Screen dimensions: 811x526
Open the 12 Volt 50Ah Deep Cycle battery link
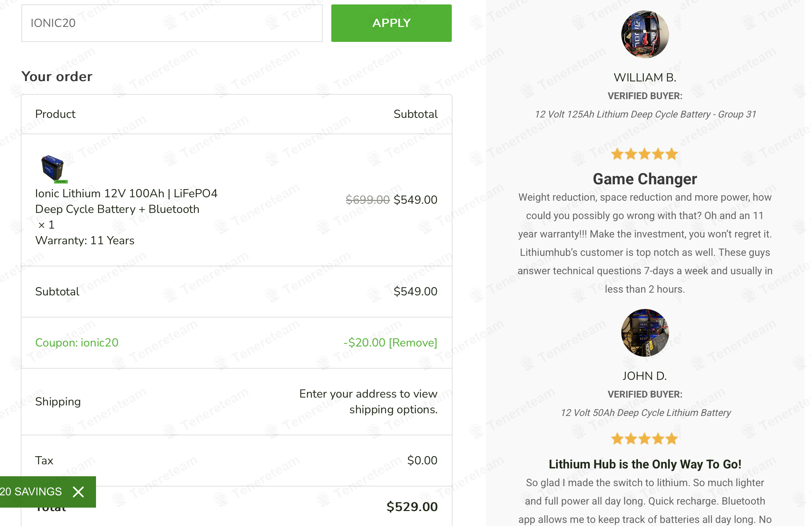click(x=646, y=413)
